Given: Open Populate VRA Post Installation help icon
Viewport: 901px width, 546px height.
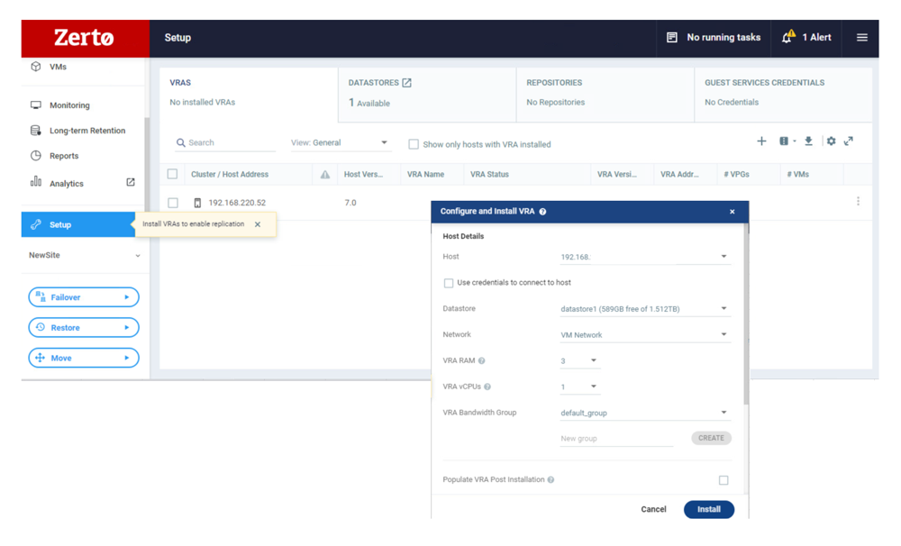Looking at the screenshot, I should [551, 480].
